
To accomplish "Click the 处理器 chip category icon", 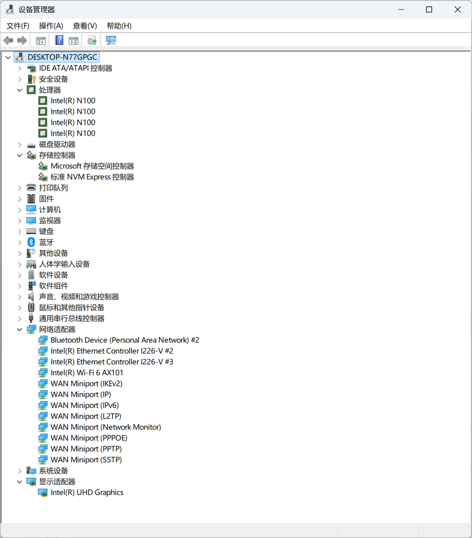I will pyautogui.click(x=31, y=90).
